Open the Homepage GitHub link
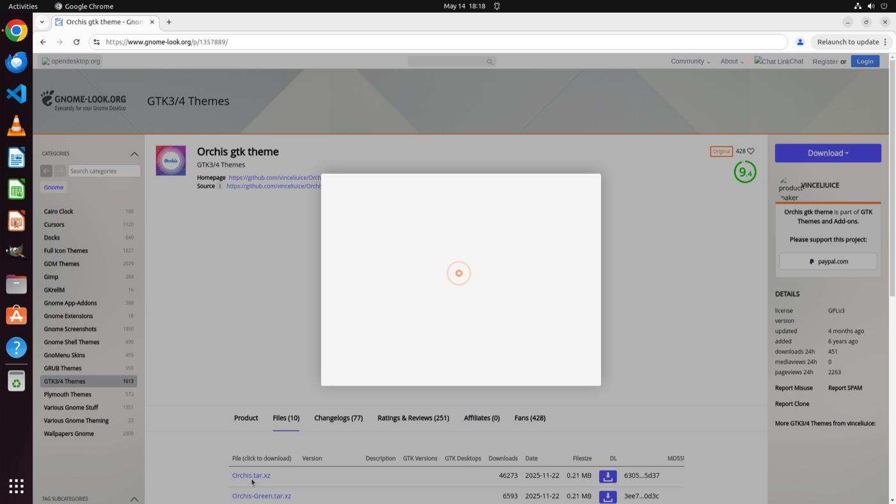 (x=275, y=178)
